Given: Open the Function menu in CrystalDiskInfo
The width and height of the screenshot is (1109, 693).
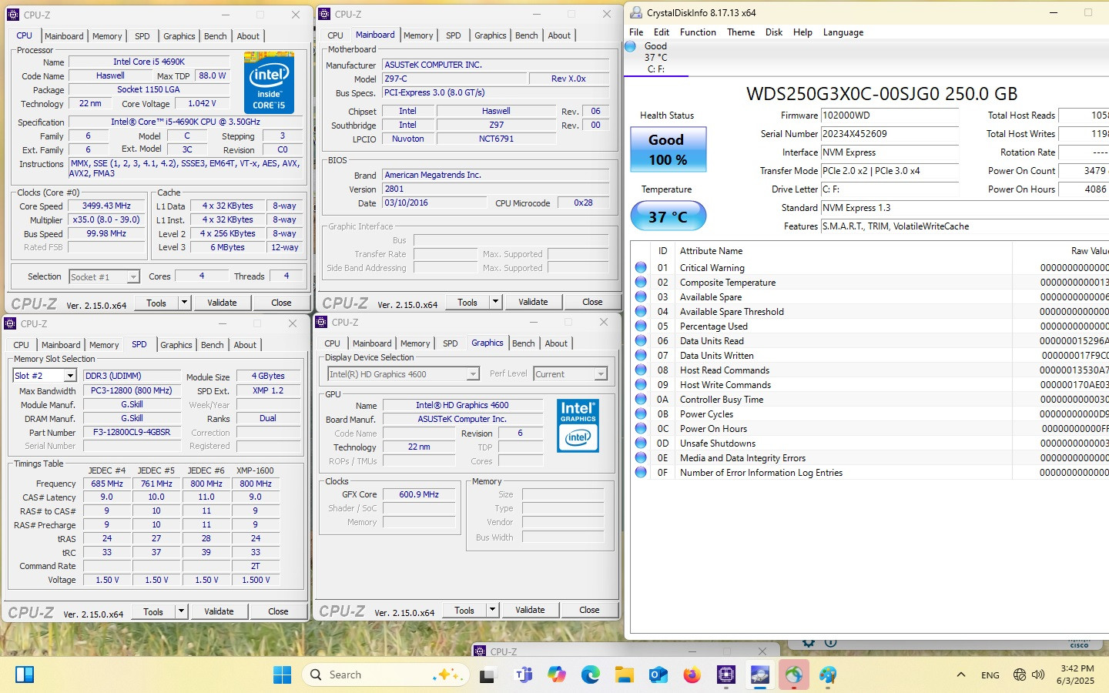Looking at the screenshot, I should point(698,32).
